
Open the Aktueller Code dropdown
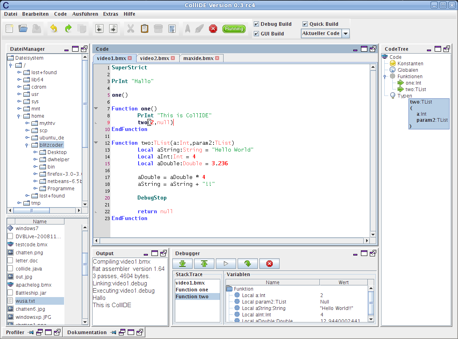346,33
